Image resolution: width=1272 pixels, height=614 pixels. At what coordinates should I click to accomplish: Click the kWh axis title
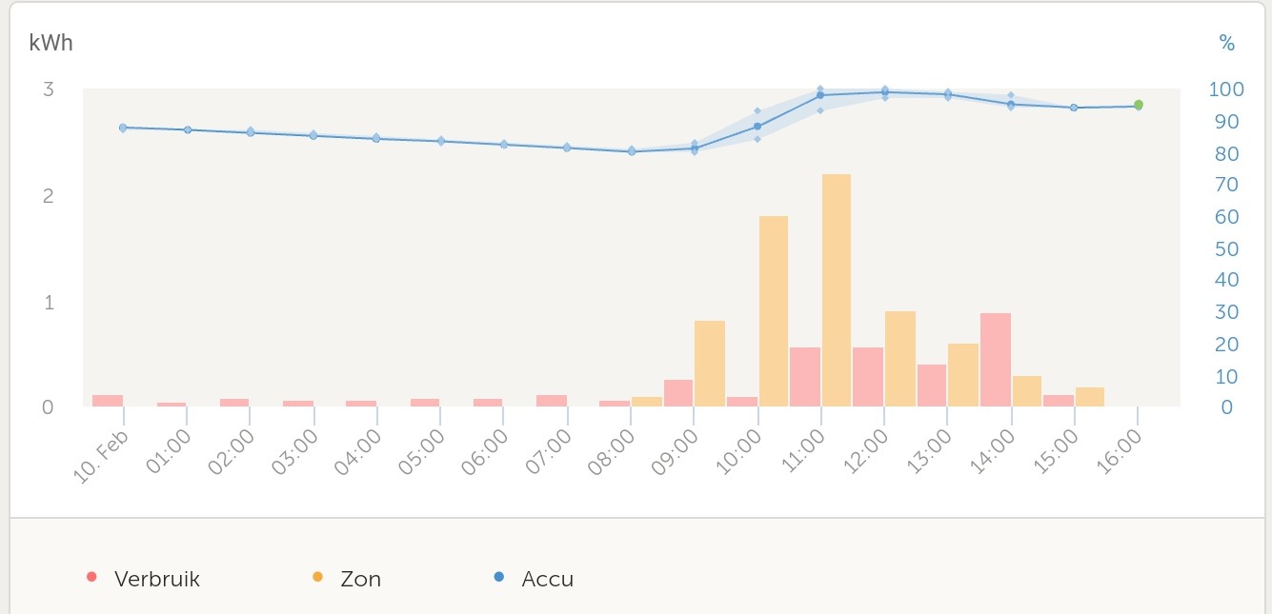click(51, 43)
